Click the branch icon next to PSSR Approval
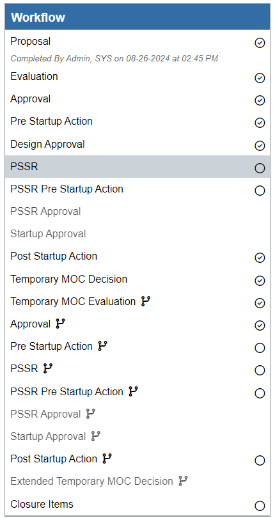Image resolution: width=275 pixels, height=518 pixels. click(x=91, y=414)
